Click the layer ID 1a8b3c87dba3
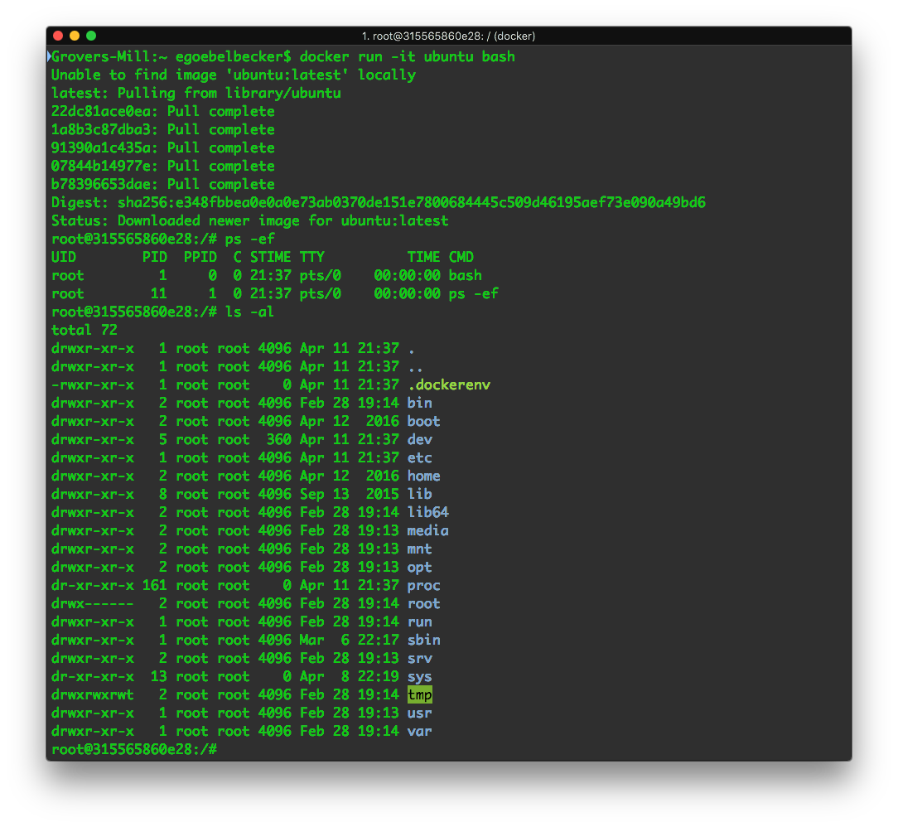Screen dimensions: 898x827 (x=101, y=130)
